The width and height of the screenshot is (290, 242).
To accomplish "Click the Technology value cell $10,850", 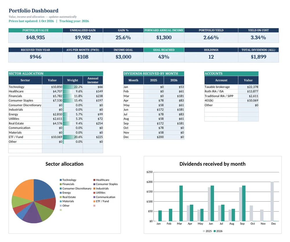I will [52, 87].
